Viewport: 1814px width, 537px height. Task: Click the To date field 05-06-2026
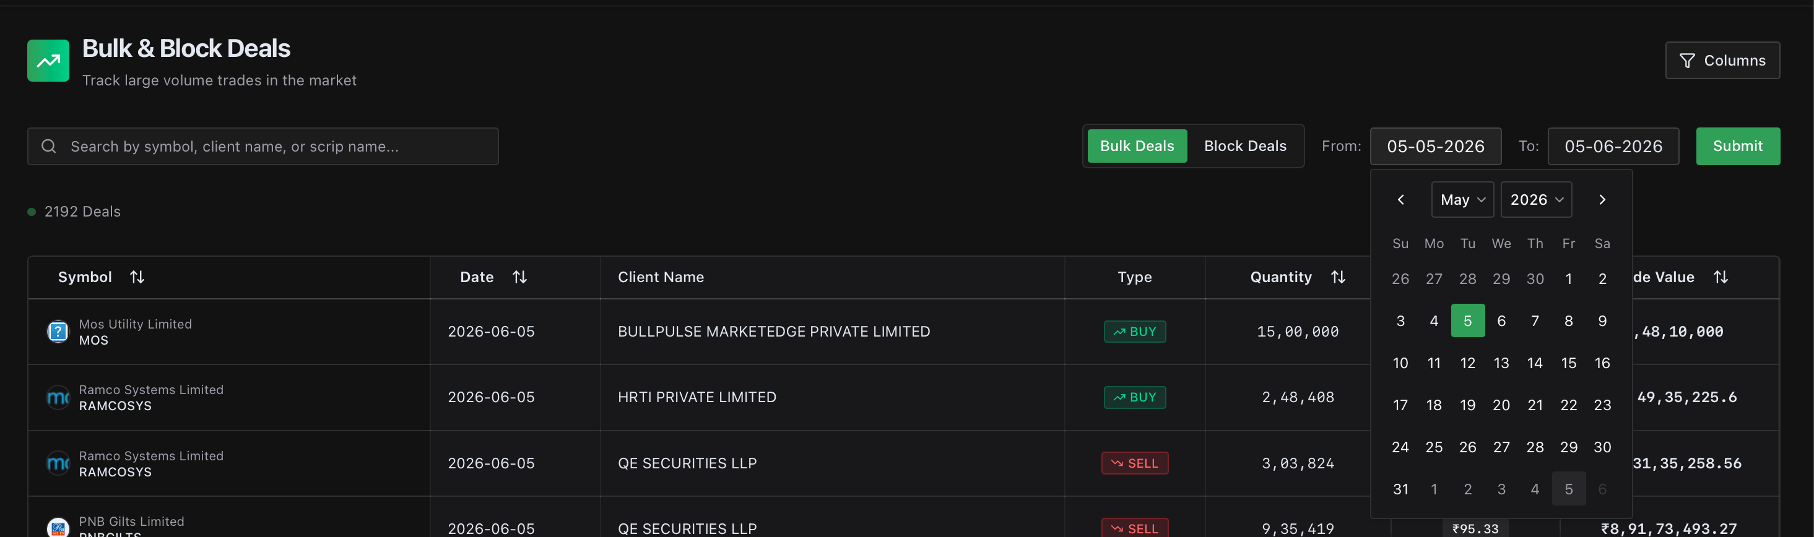pos(1613,147)
